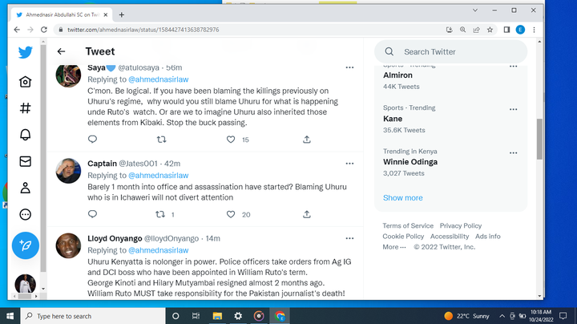Click the Search Twitter field
This screenshot has height=324, width=577.
click(450, 52)
